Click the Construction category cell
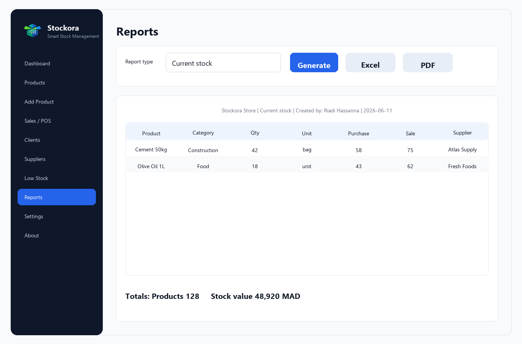This screenshot has width=522, height=344. point(203,150)
